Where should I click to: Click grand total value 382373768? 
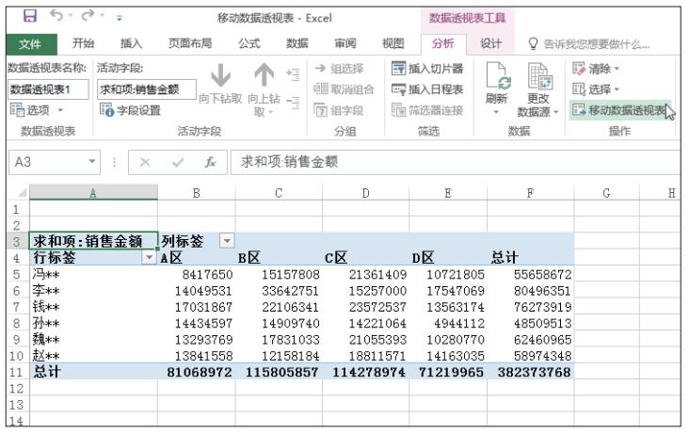click(x=535, y=373)
